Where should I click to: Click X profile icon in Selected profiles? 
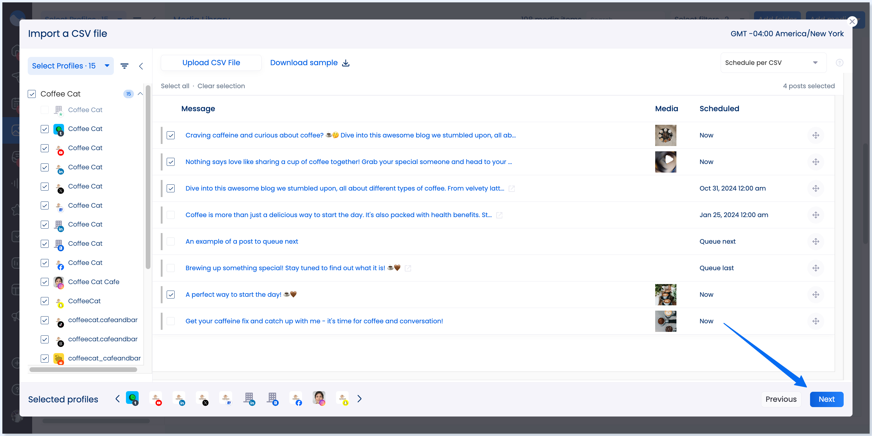tap(202, 399)
